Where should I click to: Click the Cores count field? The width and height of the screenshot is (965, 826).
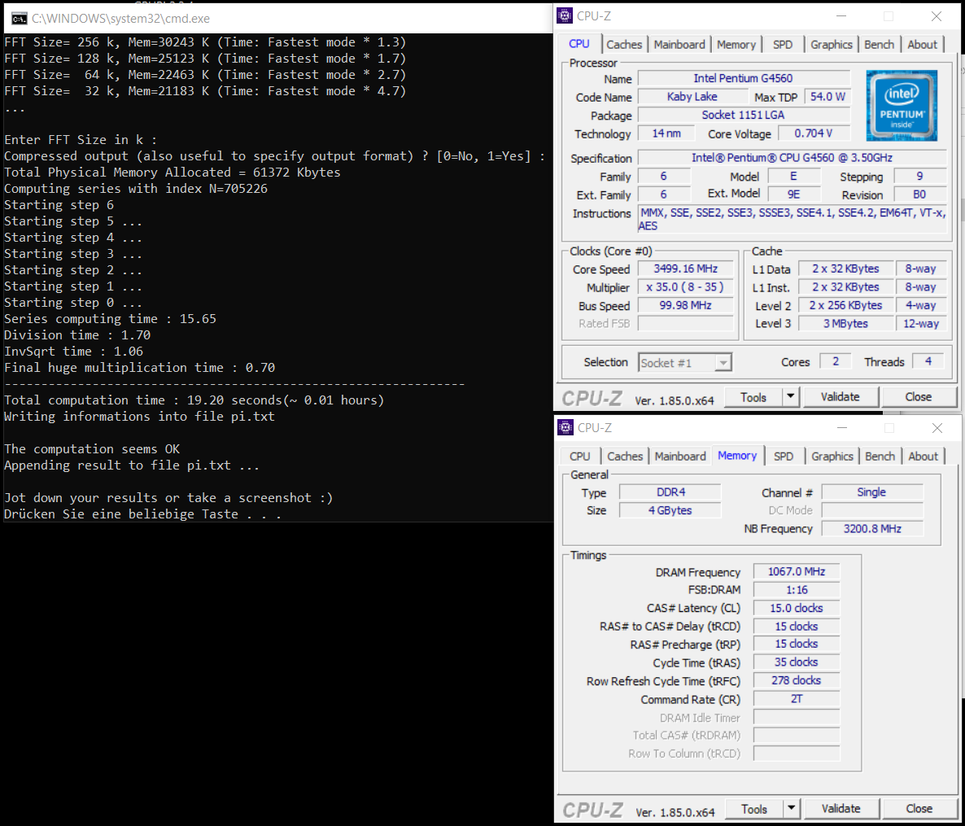tap(836, 362)
